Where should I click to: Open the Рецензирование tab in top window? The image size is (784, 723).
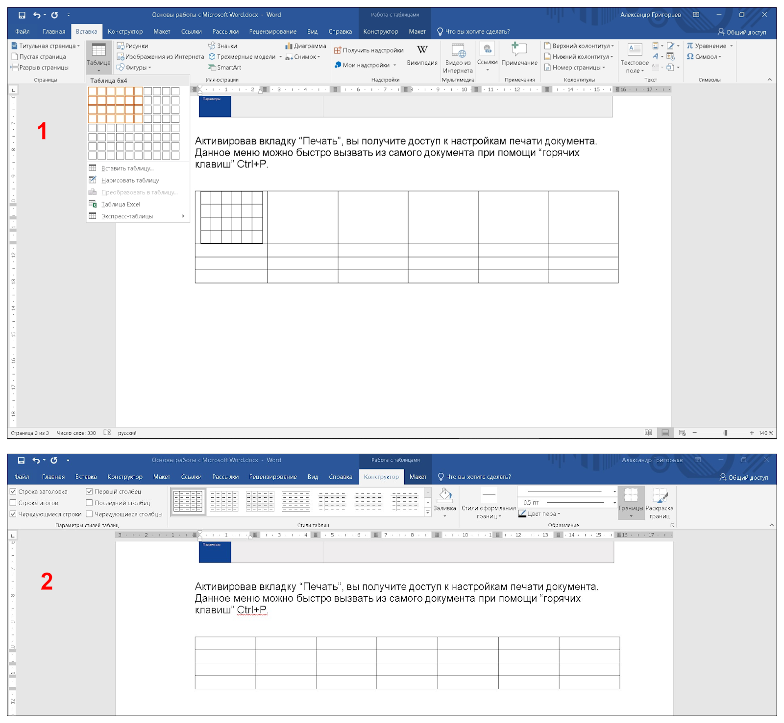click(x=272, y=32)
